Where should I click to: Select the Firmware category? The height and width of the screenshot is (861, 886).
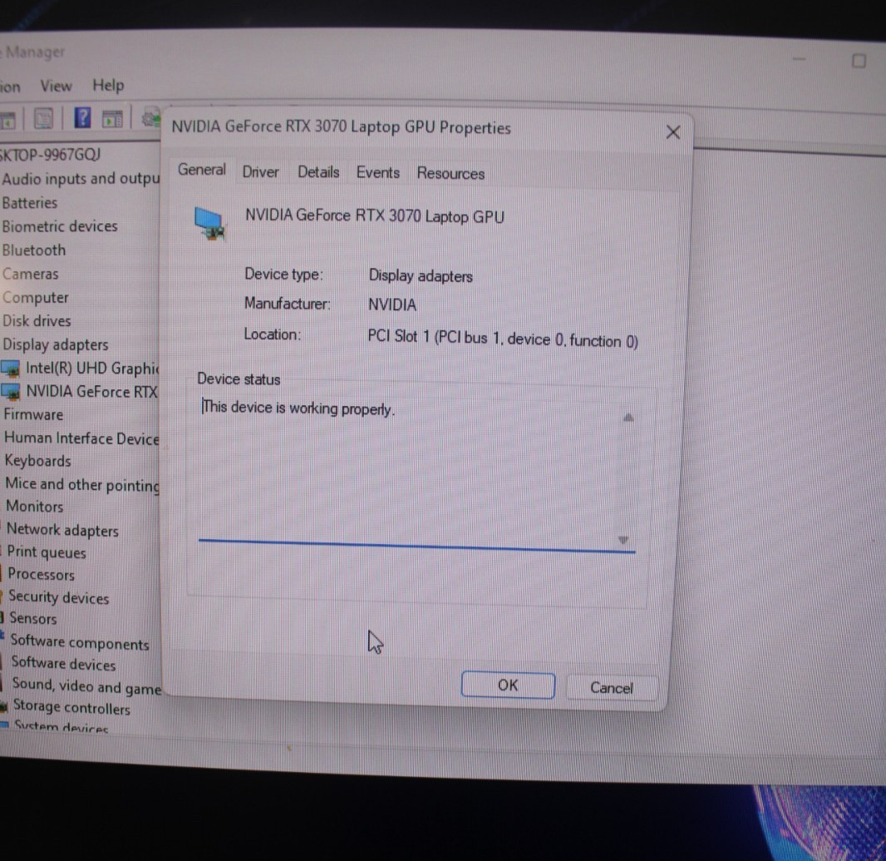(x=33, y=414)
